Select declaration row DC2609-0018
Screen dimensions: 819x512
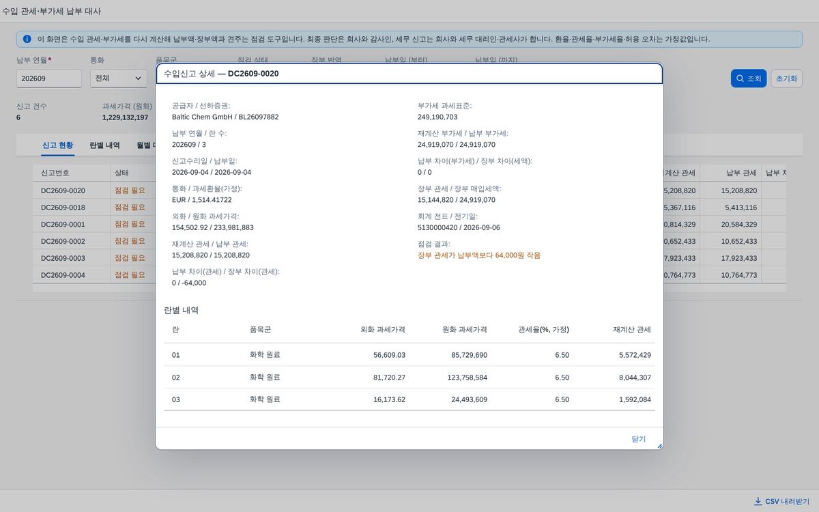point(409,207)
